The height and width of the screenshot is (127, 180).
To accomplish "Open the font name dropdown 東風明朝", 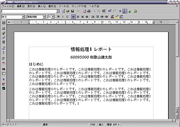I will pyautogui.click(x=44, y=17).
